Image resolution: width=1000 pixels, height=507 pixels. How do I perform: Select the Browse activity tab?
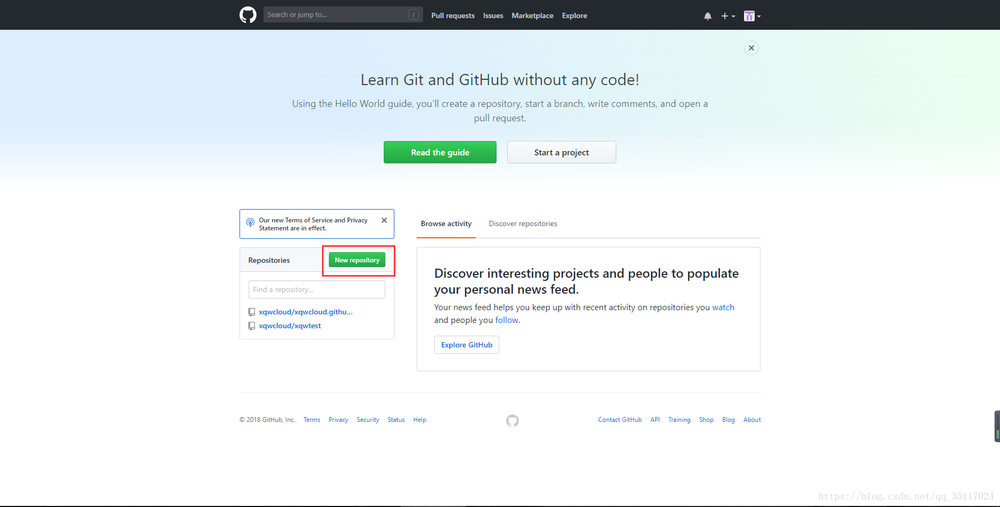446,223
